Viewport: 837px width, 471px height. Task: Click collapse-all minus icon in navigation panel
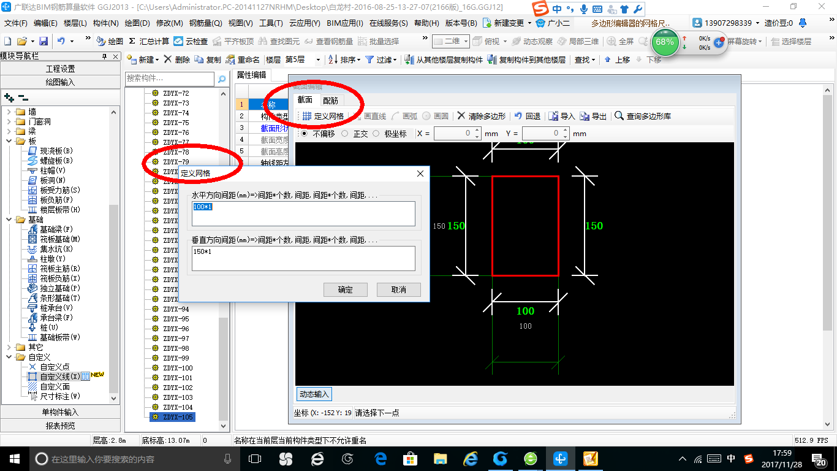click(x=23, y=97)
